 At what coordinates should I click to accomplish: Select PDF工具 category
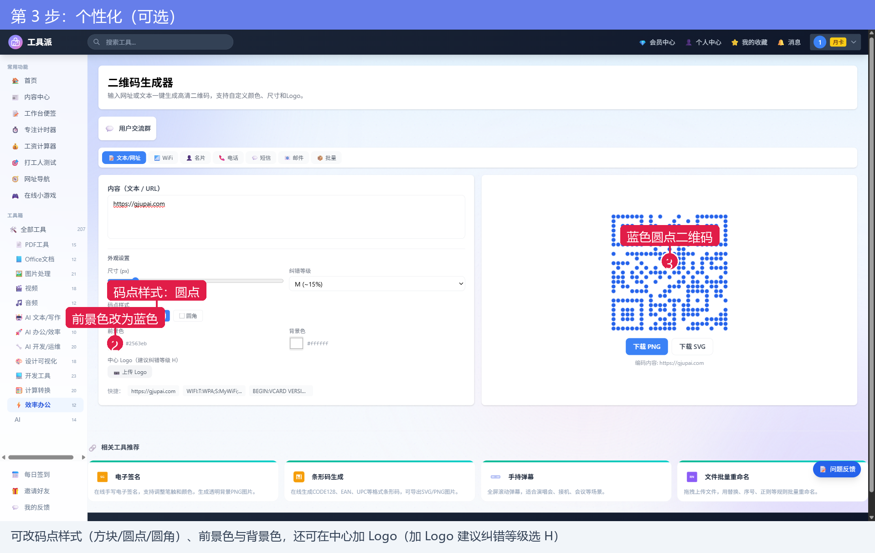tap(46, 245)
